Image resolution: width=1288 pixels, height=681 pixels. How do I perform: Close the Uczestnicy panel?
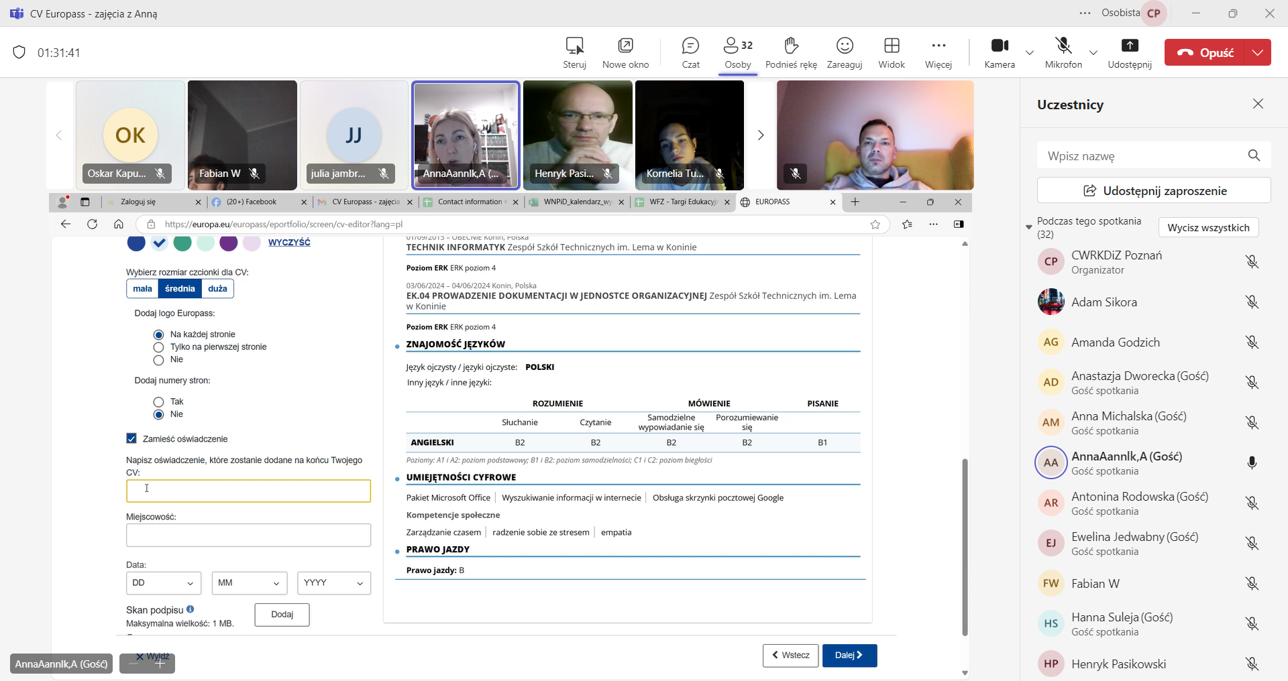point(1258,103)
